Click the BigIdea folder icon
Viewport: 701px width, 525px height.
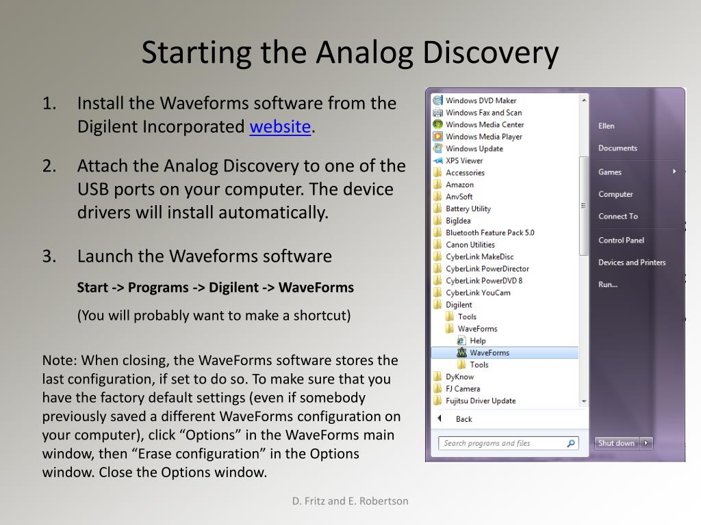click(x=437, y=221)
